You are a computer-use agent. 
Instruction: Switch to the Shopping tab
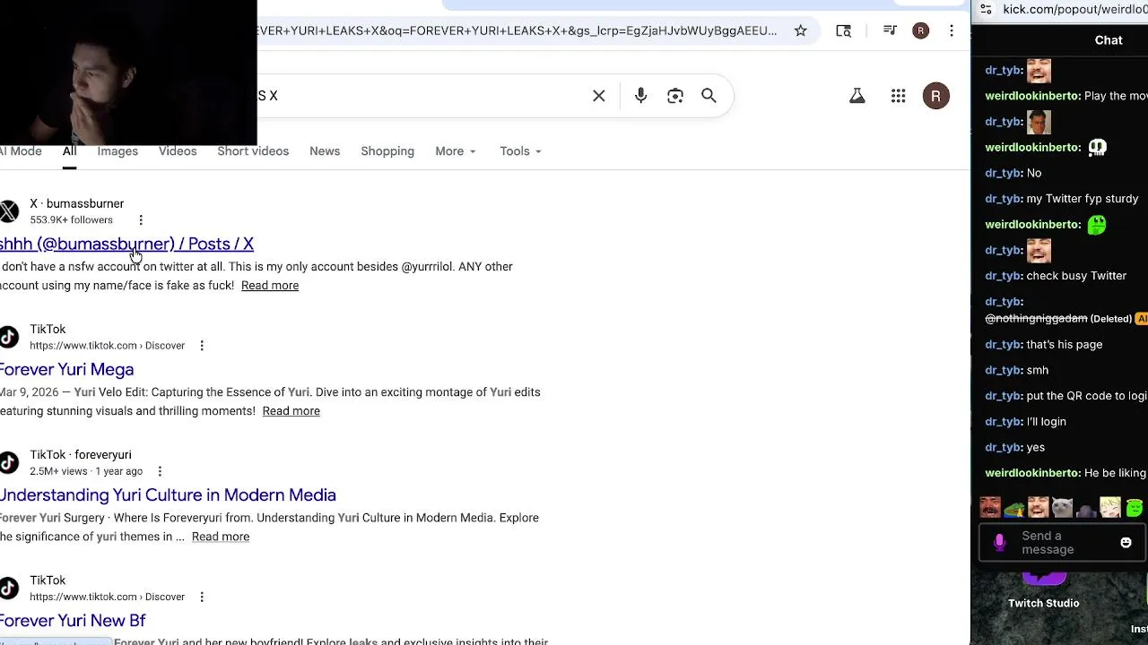coord(387,151)
